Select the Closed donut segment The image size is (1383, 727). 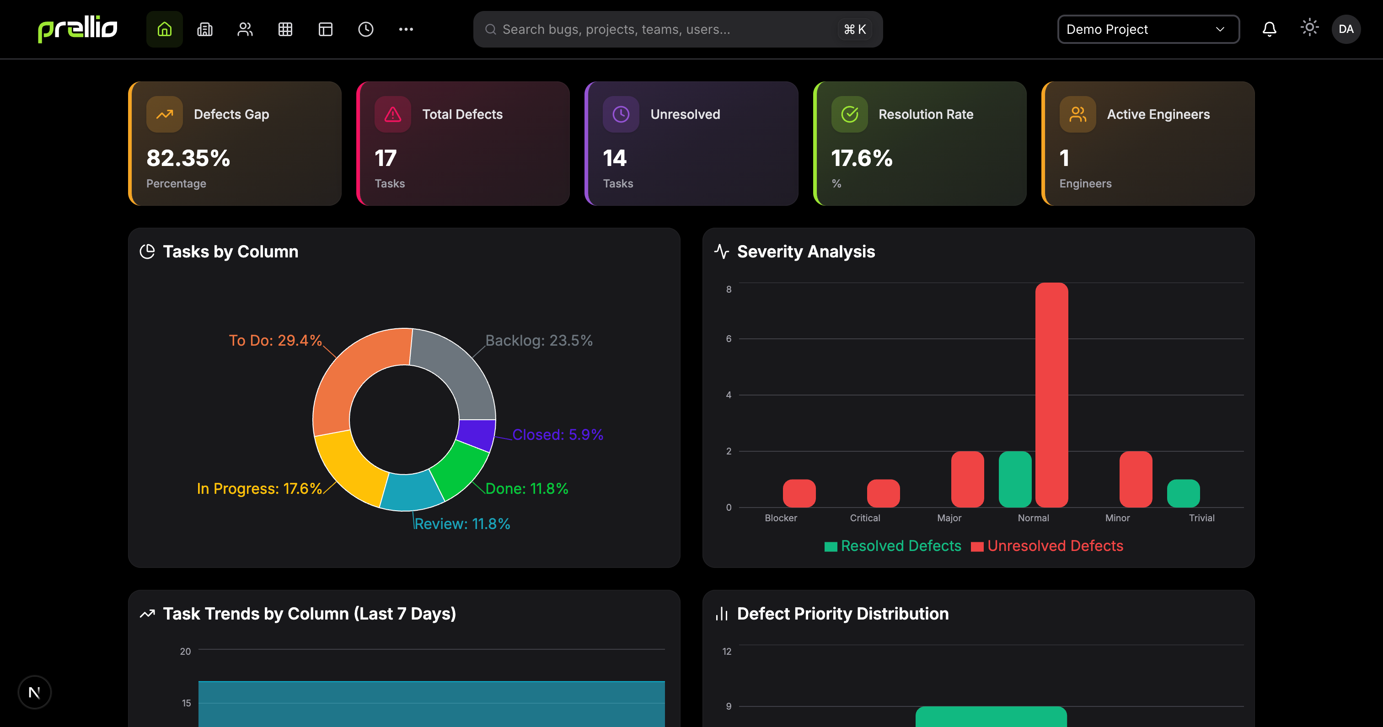pos(477,434)
